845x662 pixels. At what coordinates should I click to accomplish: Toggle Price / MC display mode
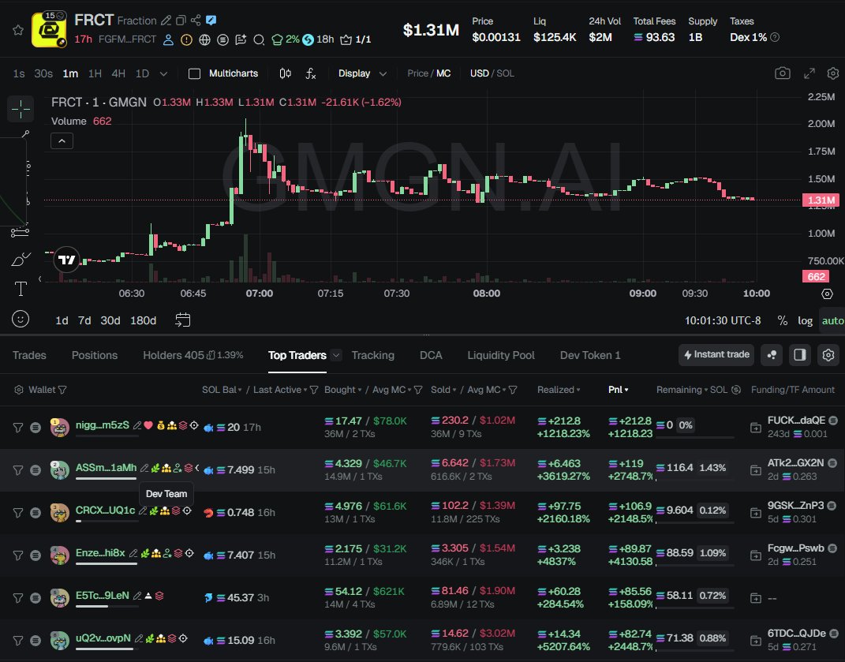(429, 73)
